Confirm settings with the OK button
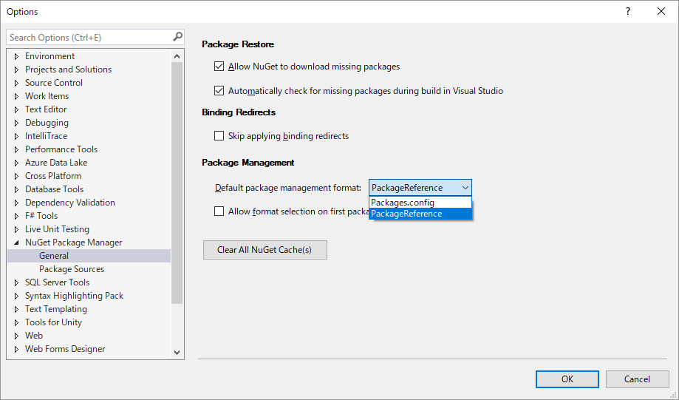 567,379
